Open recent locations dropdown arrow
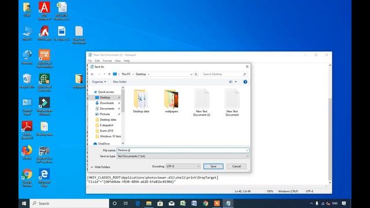370x208 pixels. (104, 74)
